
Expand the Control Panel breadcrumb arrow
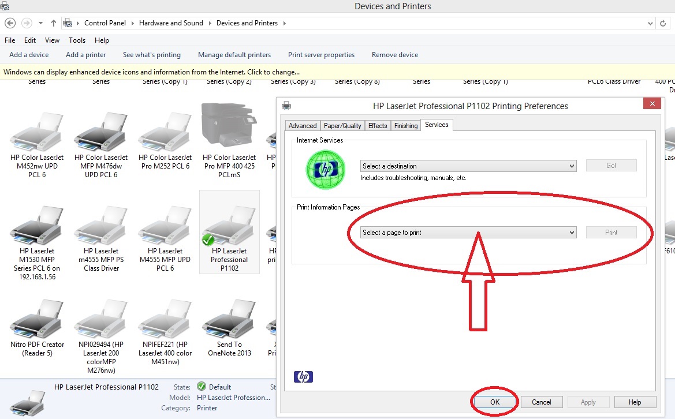[x=132, y=23]
